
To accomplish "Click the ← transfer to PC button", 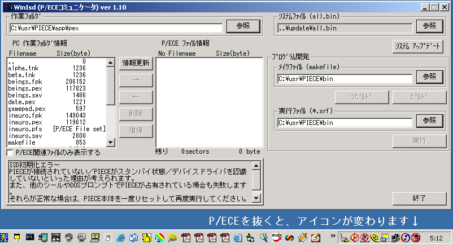I will [136, 97].
